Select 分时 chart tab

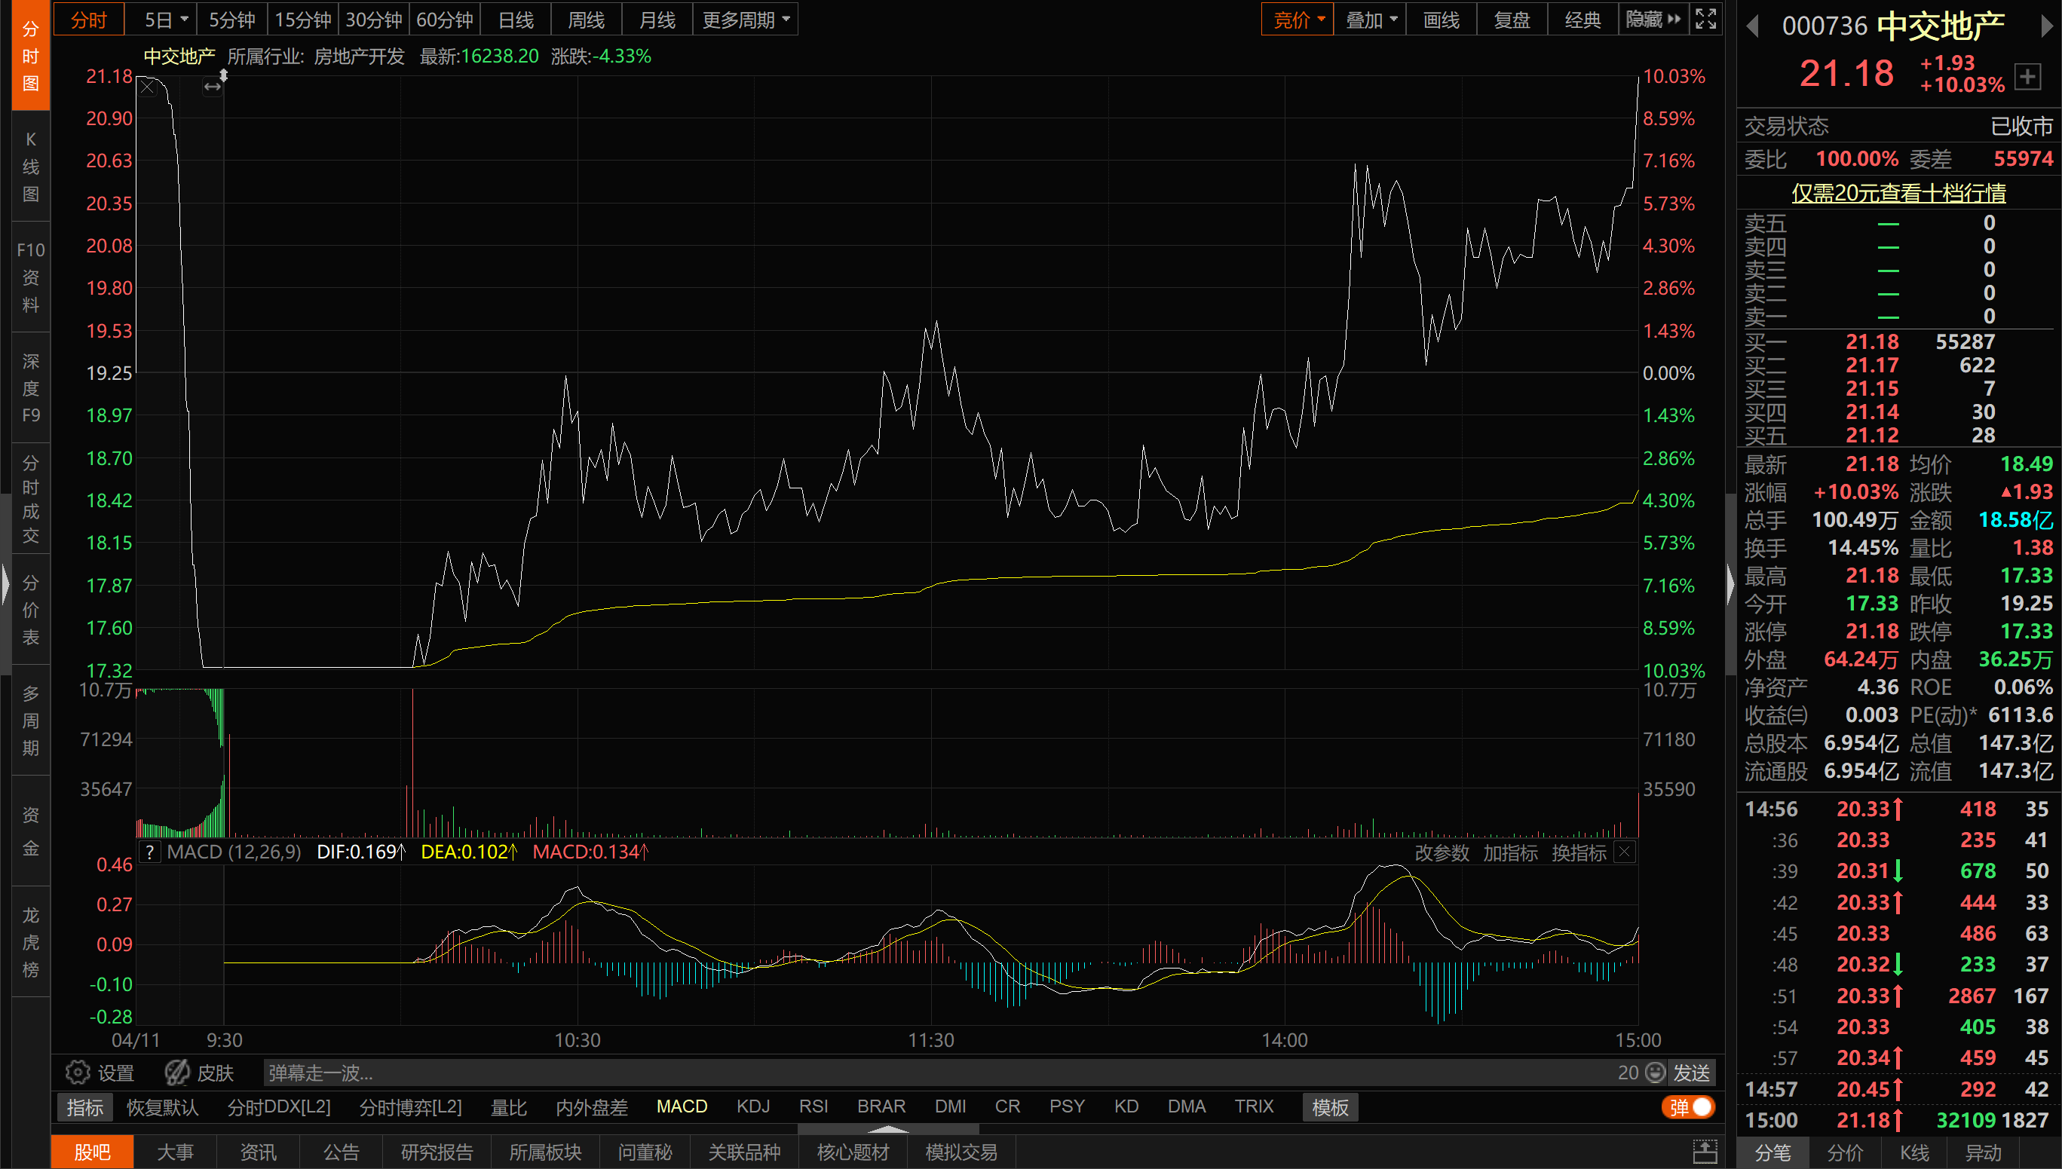pyautogui.click(x=88, y=20)
